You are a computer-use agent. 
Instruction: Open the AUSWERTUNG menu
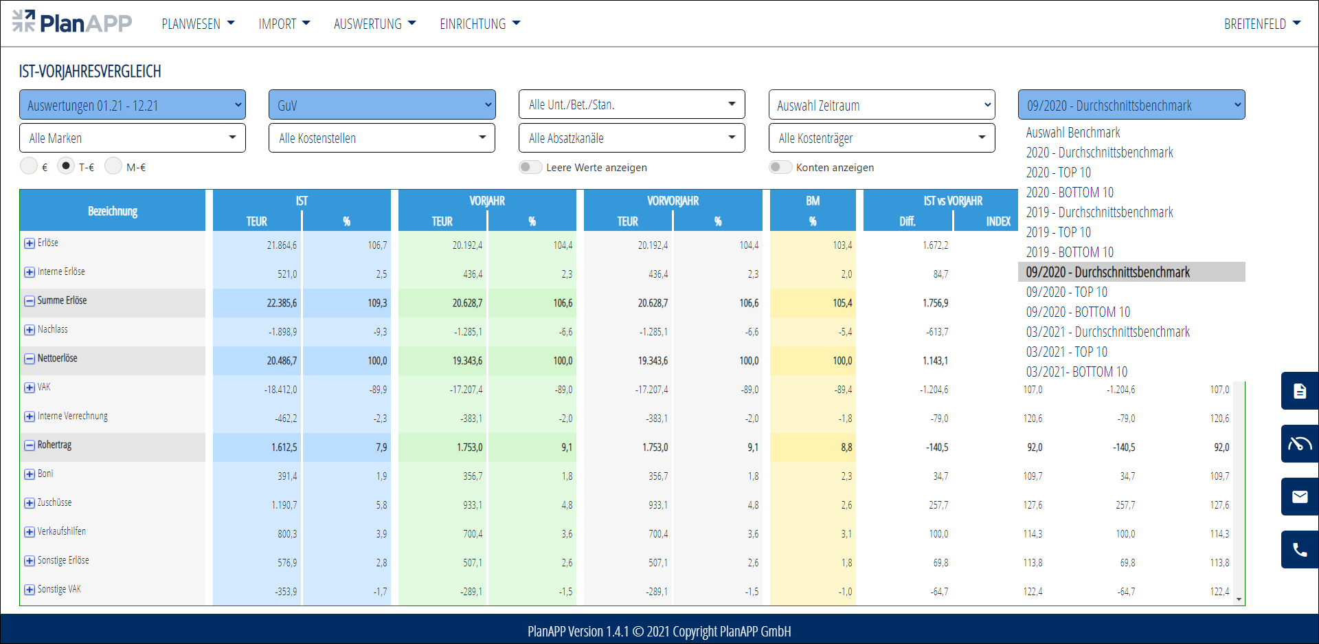(374, 24)
